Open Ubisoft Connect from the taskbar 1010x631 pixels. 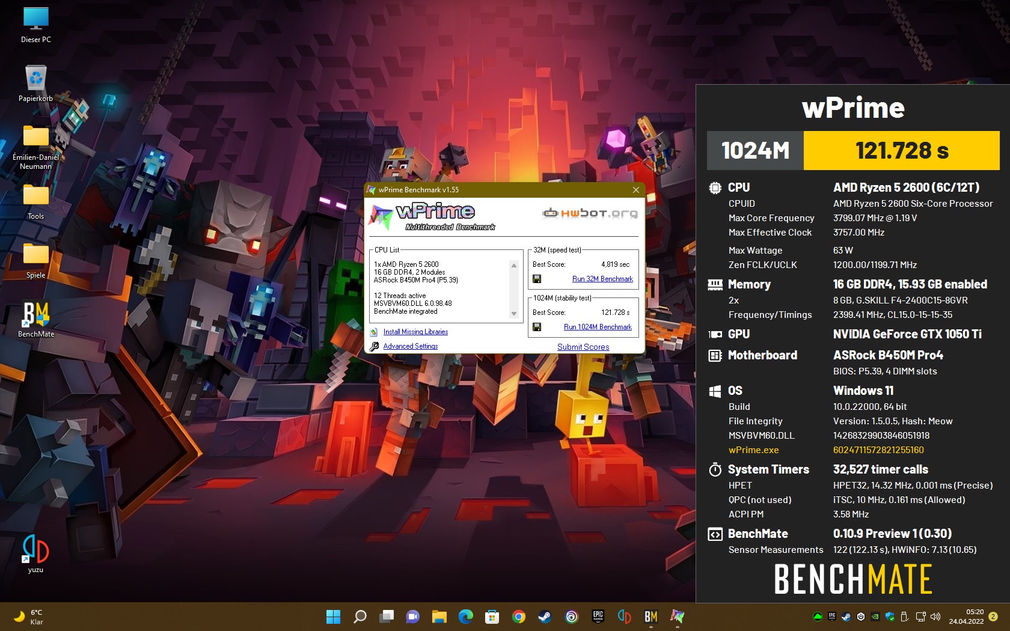571,617
